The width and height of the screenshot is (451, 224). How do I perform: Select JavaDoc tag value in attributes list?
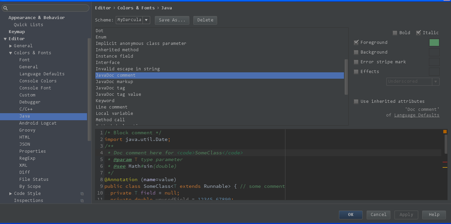[x=220, y=94]
